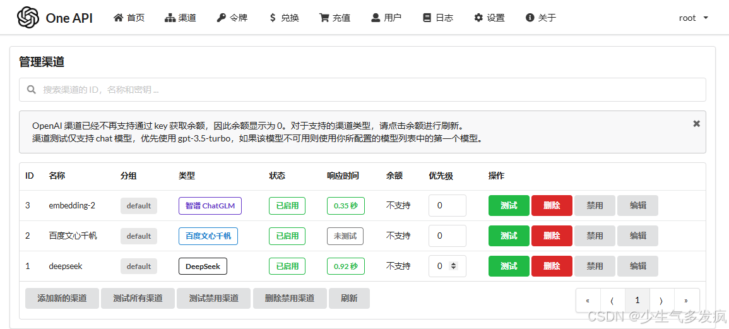Go to last page with » button

(x=687, y=300)
